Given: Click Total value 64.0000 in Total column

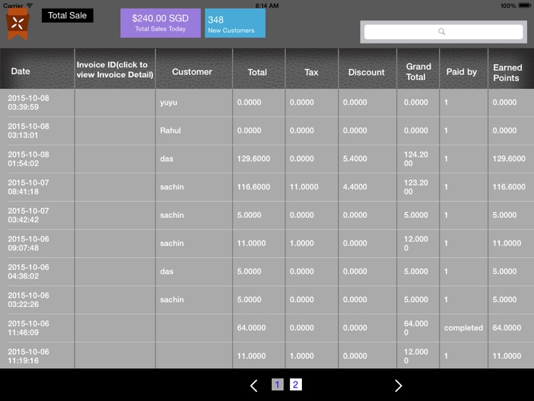Looking at the screenshot, I should pyautogui.click(x=251, y=328).
